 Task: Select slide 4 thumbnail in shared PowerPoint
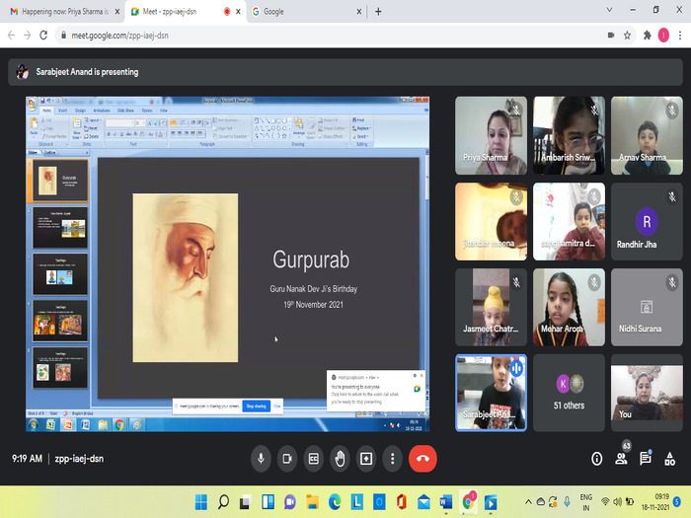tap(60, 321)
